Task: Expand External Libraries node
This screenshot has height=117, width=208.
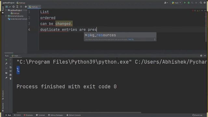Action: 6,16
